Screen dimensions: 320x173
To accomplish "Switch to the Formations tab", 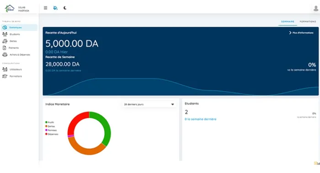I will coord(308,22).
